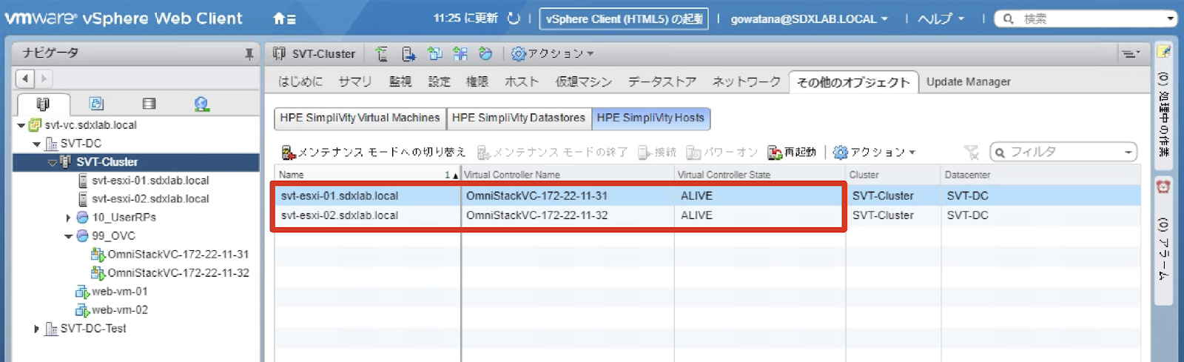Collapse the SVT-Cluster tree node
1184x362 pixels.
click(53, 162)
